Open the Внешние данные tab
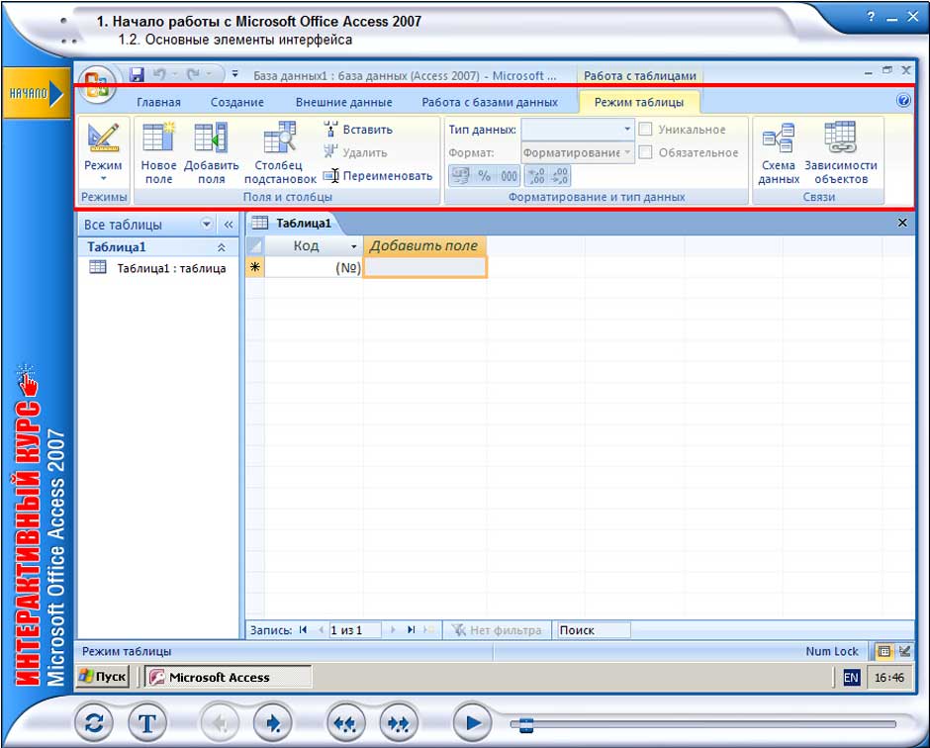This screenshot has height=748, width=930. [343, 102]
